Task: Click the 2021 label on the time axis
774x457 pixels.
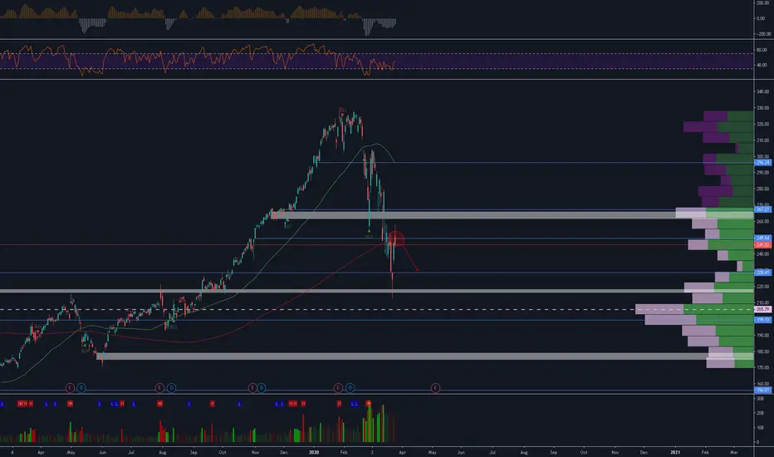Action: click(x=675, y=452)
